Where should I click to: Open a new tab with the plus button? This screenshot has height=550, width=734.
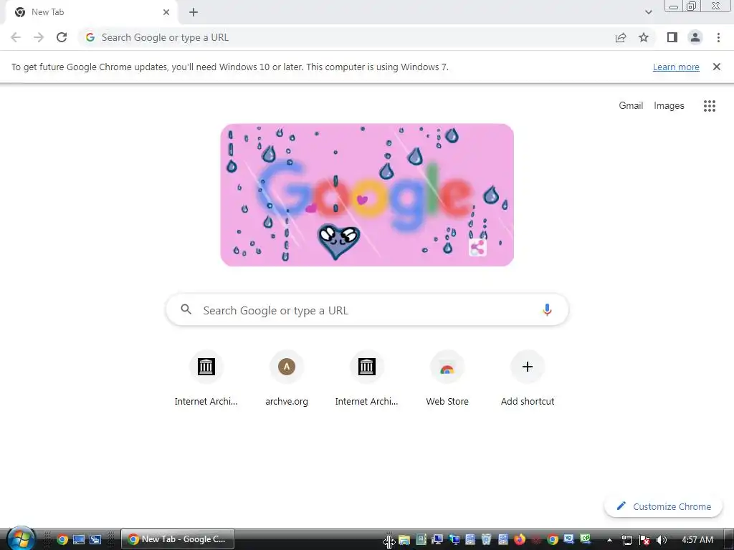click(194, 12)
